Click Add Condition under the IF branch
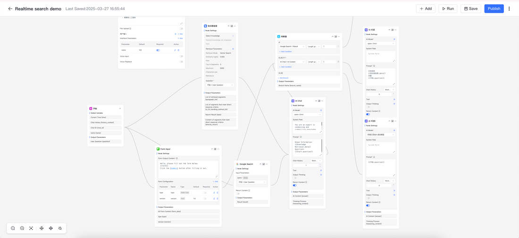This screenshot has height=238, width=519. point(285,51)
